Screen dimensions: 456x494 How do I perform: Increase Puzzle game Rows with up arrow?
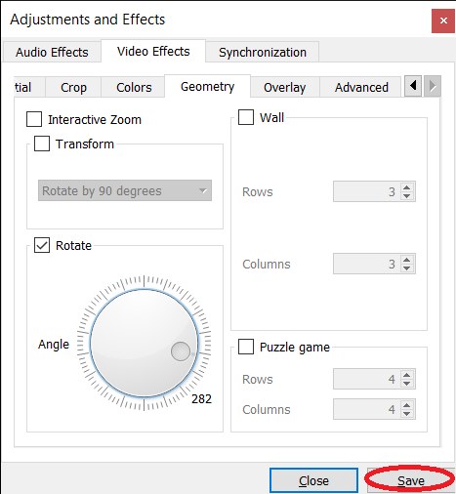(406, 375)
